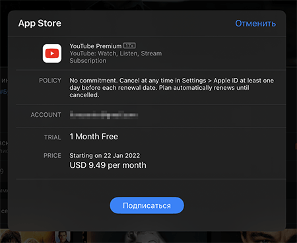Screen dimensions: 297x243
Task: Tap the Подписаться subscribe button
Action: 147,205
